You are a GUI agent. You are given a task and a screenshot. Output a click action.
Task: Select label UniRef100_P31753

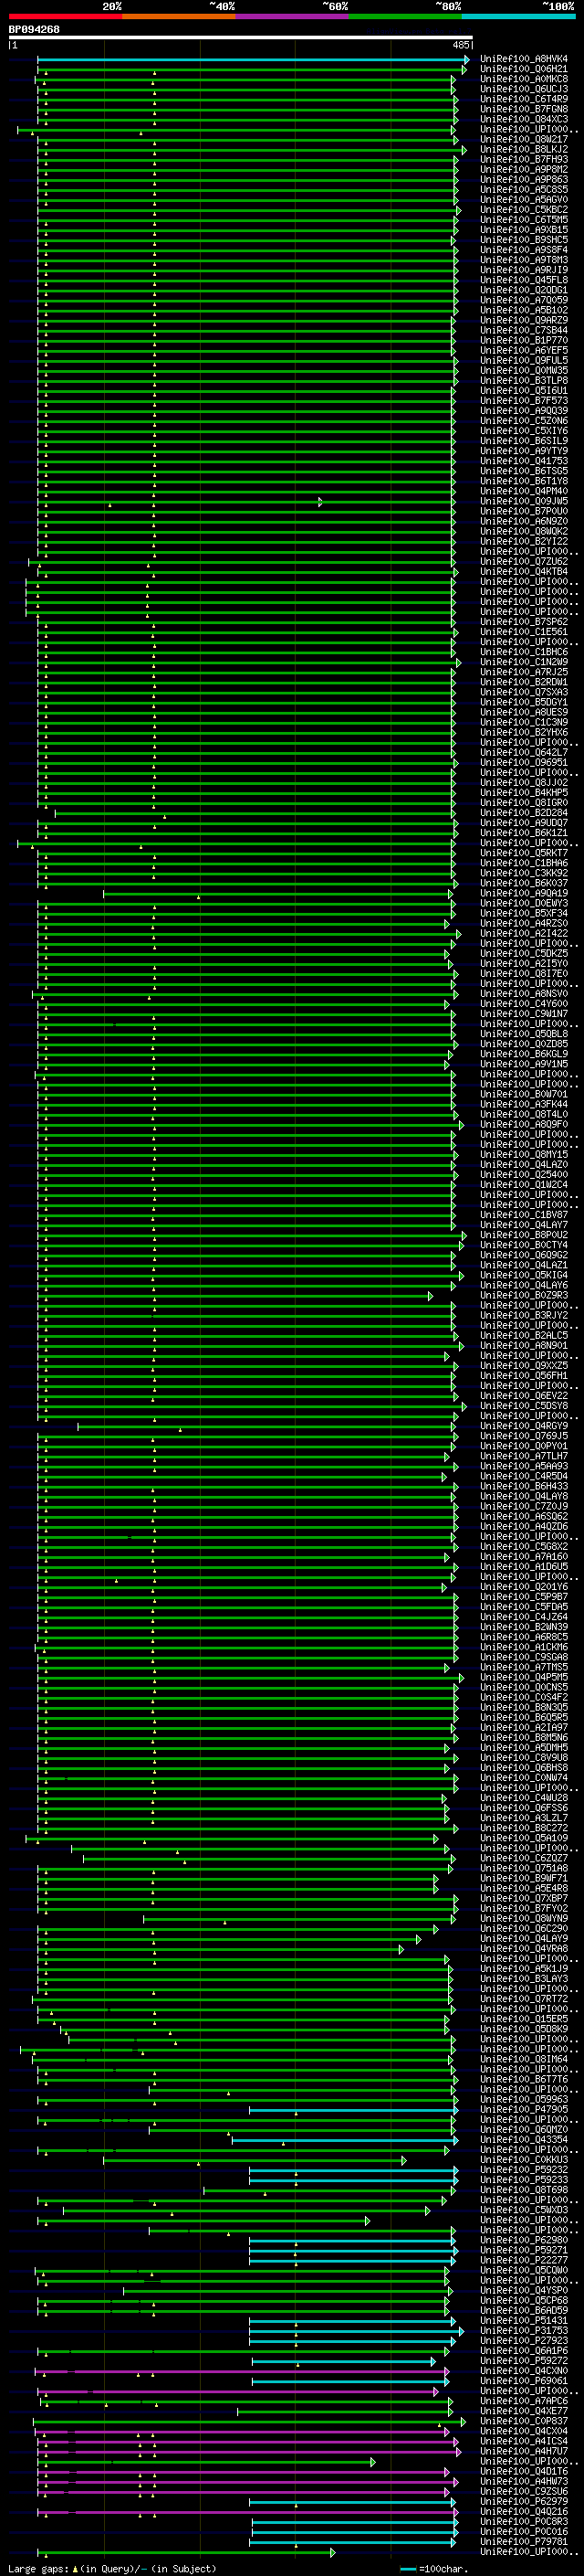(524, 2330)
